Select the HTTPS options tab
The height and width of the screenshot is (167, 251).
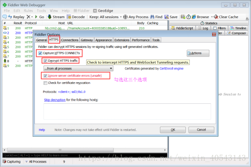point(54,40)
